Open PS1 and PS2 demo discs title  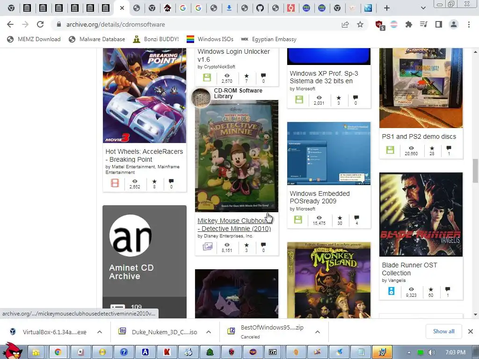tap(419, 137)
